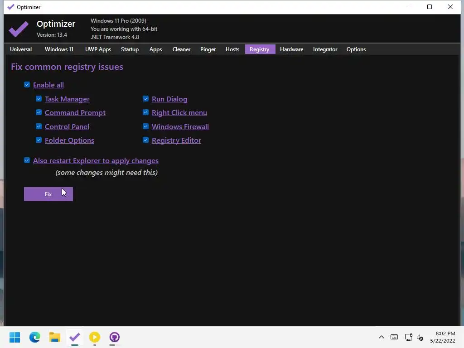The height and width of the screenshot is (348, 464).
Task: Uncheck the Run Dialog checkbox
Action: click(x=145, y=98)
